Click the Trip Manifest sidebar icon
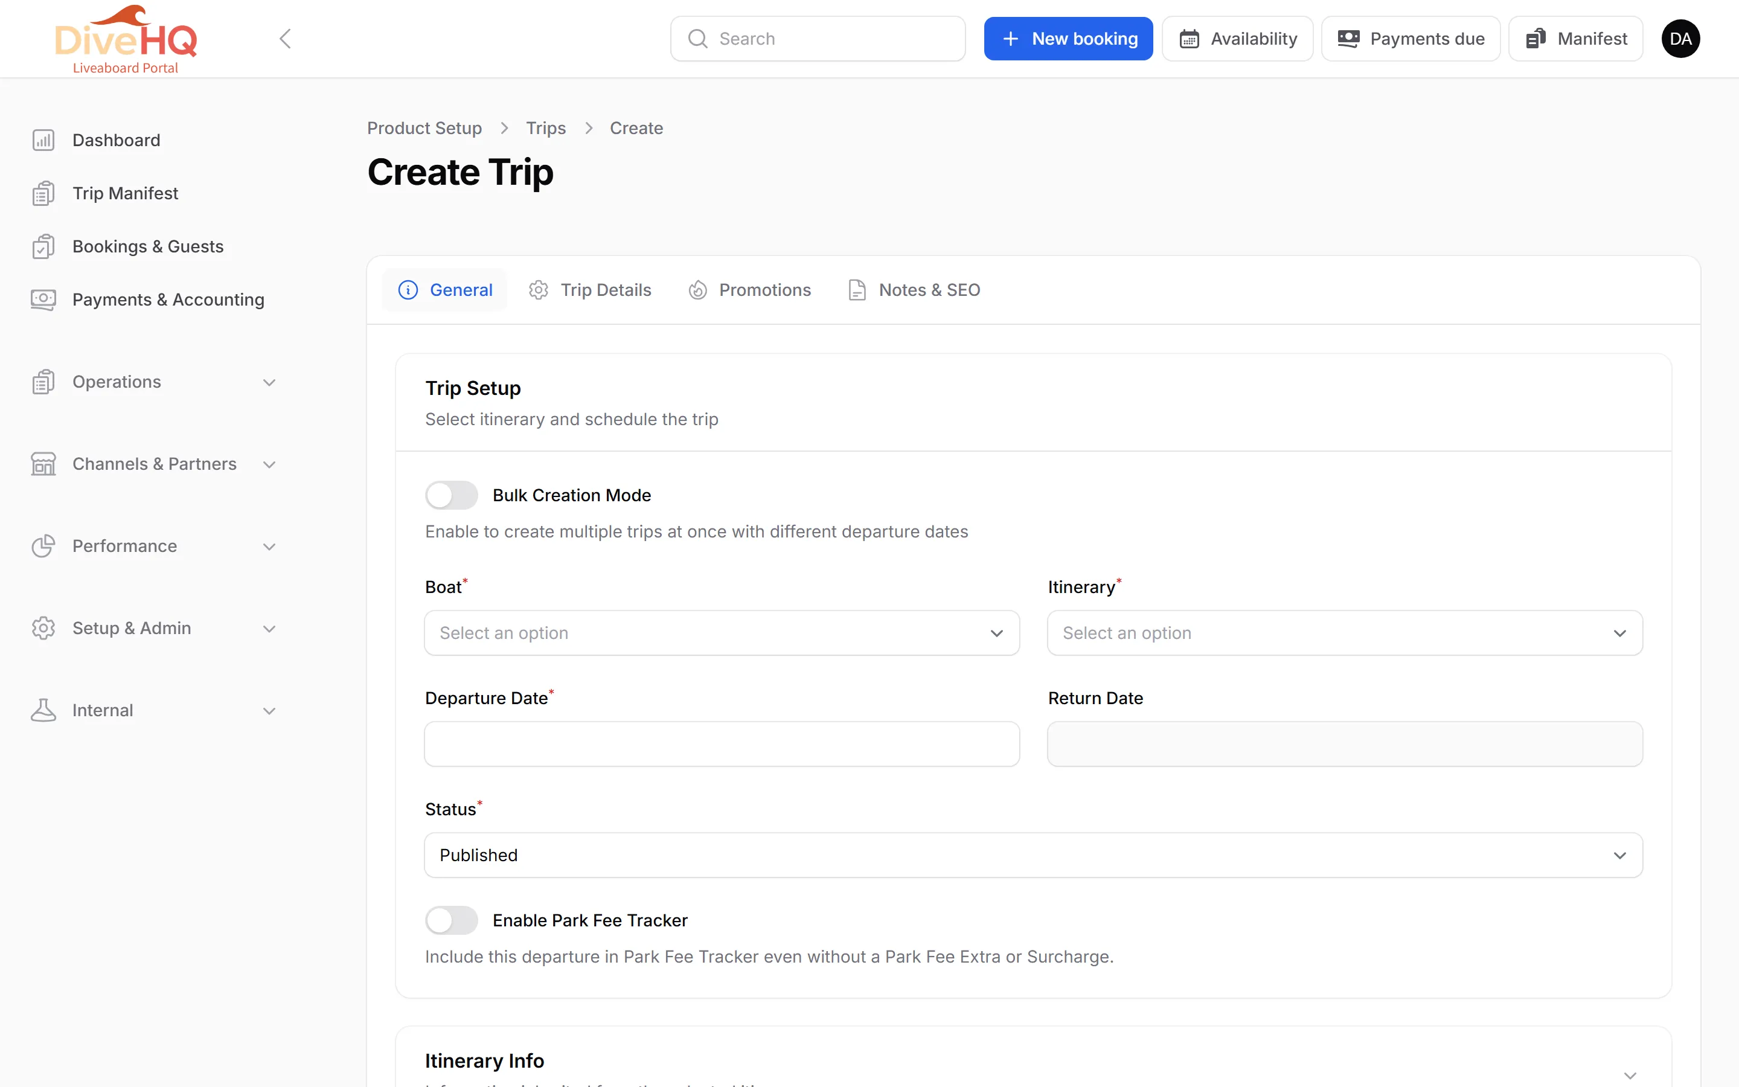 click(43, 193)
